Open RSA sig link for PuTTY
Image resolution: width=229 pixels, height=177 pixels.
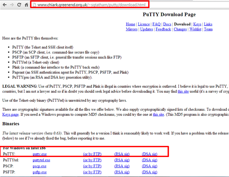[121, 154]
